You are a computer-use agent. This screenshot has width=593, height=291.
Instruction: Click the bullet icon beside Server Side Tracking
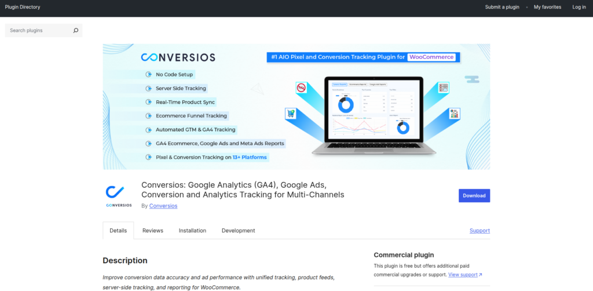click(149, 88)
